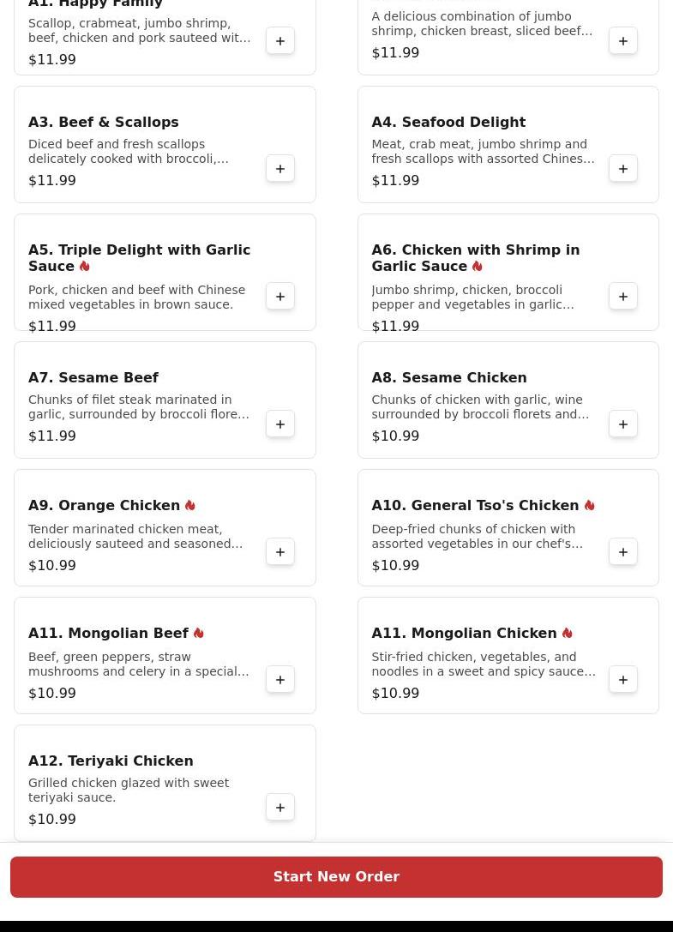Add A10 General Tso's Chicken to order

coord(623,552)
